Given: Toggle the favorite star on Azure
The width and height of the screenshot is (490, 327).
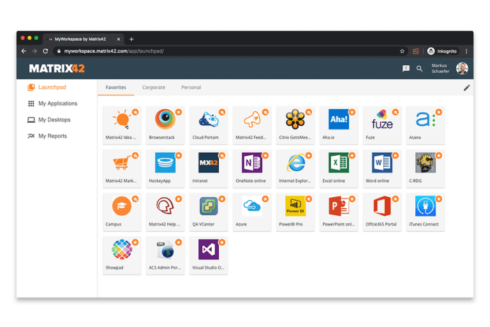Looking at the screenshot, I should point(265,199).
